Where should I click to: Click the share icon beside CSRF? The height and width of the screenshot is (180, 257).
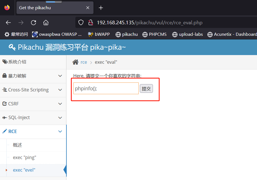point(4,104)
